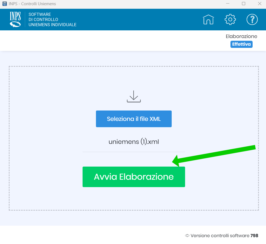266x244 pixels.
Task: Click the app icon in title bar
Action: pos(4,4)
